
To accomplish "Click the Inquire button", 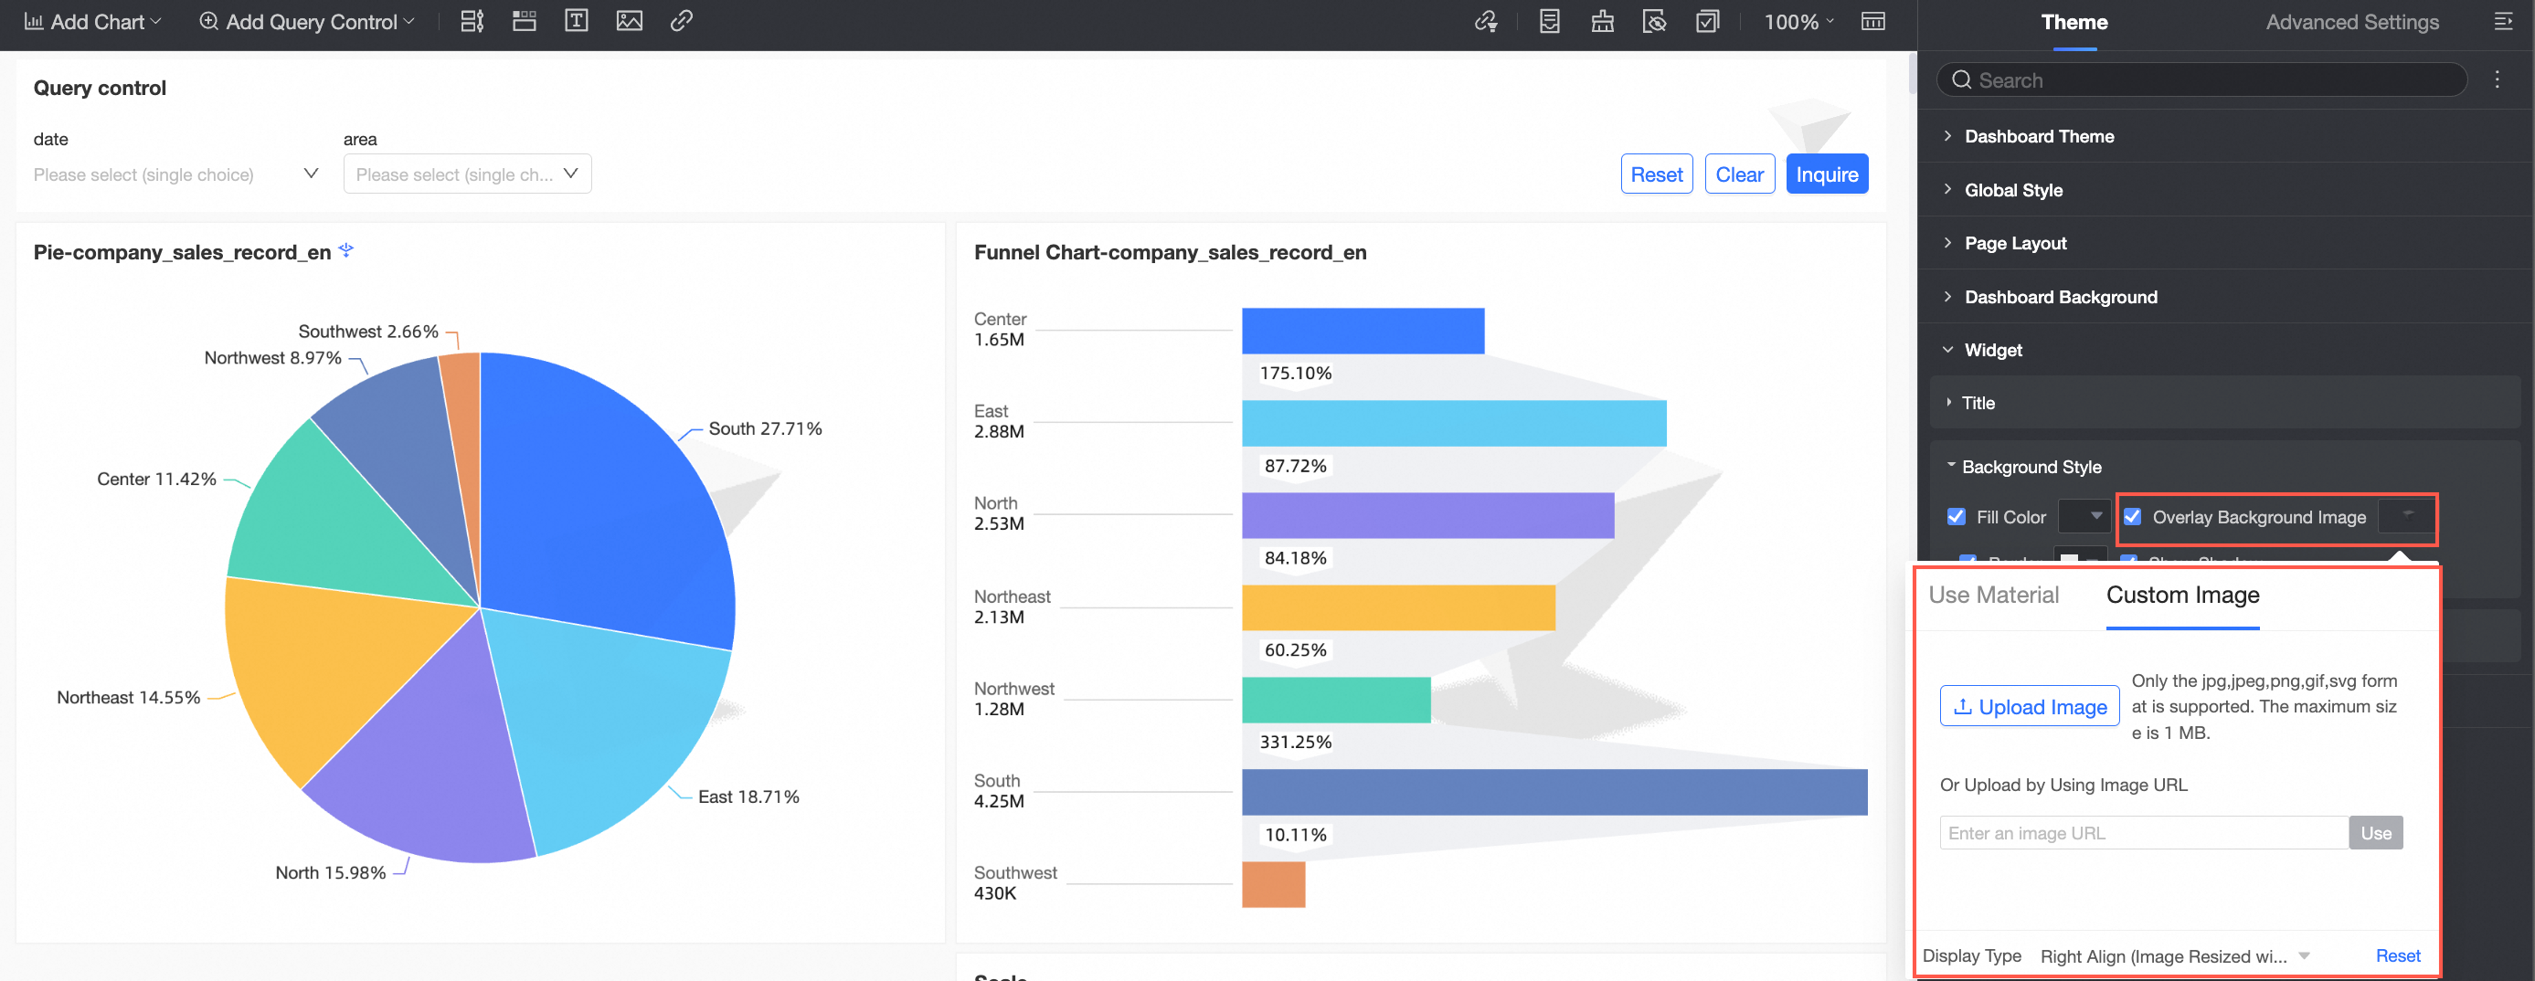I will pyautogui.click(x=1826, y=174).
